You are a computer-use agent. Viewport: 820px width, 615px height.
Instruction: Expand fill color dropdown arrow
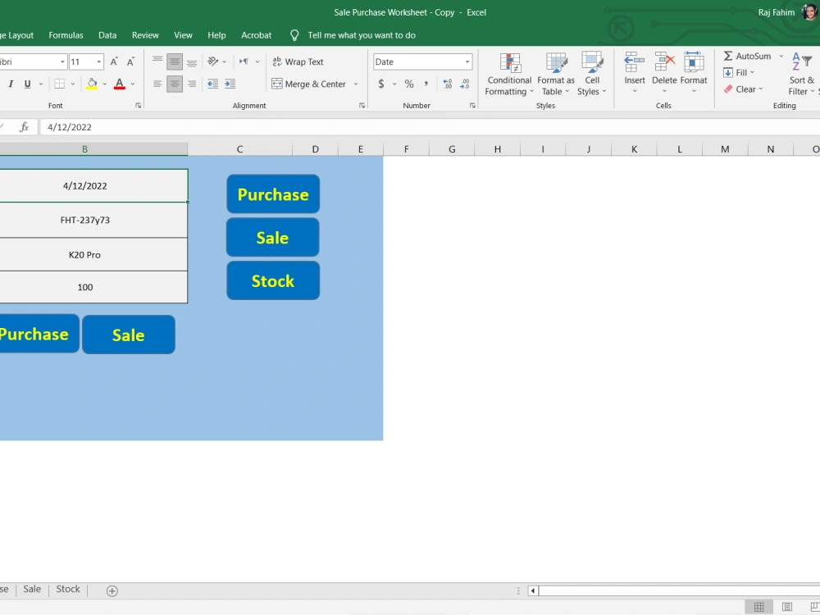tap(105, 84)
